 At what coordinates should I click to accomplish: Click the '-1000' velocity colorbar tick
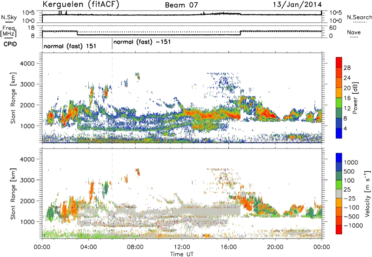[x=353, y=225]
